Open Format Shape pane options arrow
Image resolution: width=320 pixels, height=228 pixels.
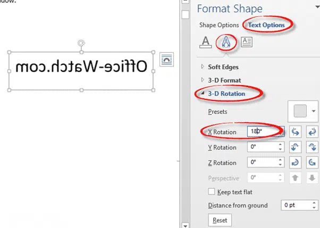(x=317, y=7)
